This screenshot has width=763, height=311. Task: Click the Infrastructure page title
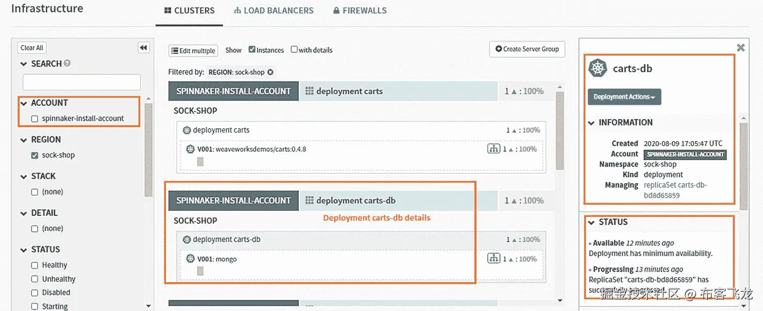47,9
